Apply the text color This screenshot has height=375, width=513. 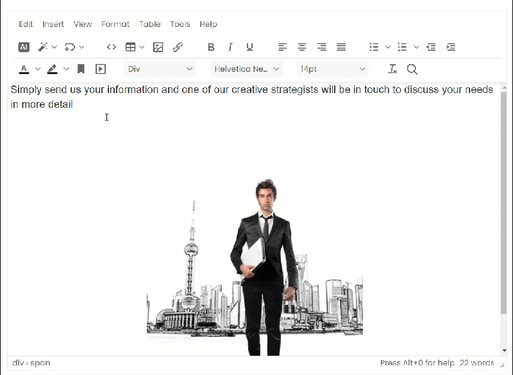pyautogui.click(x=24, y=69)
